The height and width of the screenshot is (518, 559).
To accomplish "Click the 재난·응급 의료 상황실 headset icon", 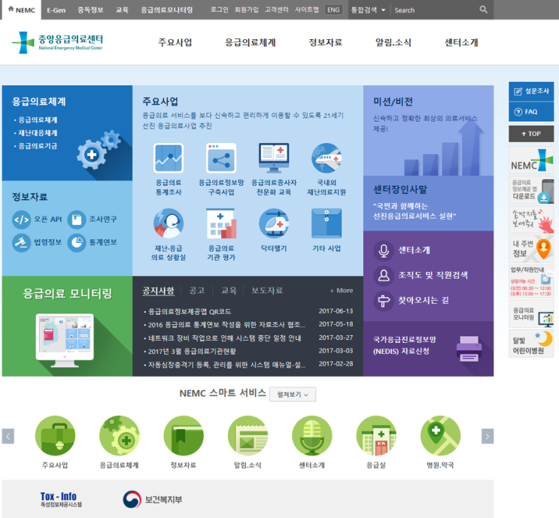I will 169,223.
